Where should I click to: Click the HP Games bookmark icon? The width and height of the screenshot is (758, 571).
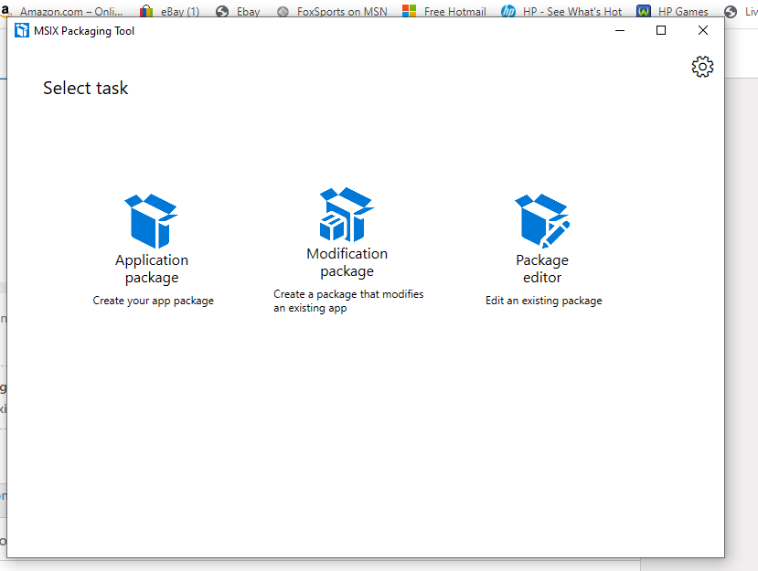point(644,11)
